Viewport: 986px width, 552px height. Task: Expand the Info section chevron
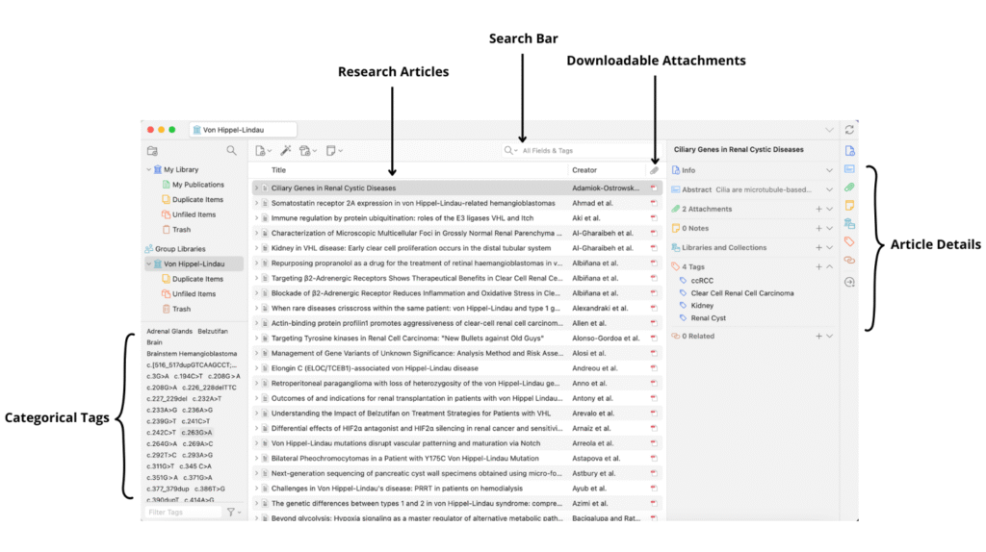tap(829, 170)
